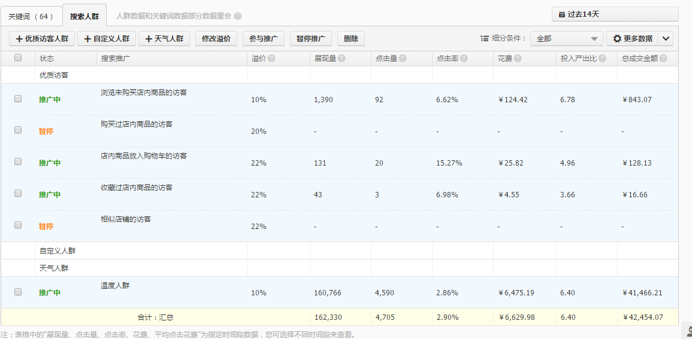Check the 购买过店内商品的访客 row

click(18, 130)
